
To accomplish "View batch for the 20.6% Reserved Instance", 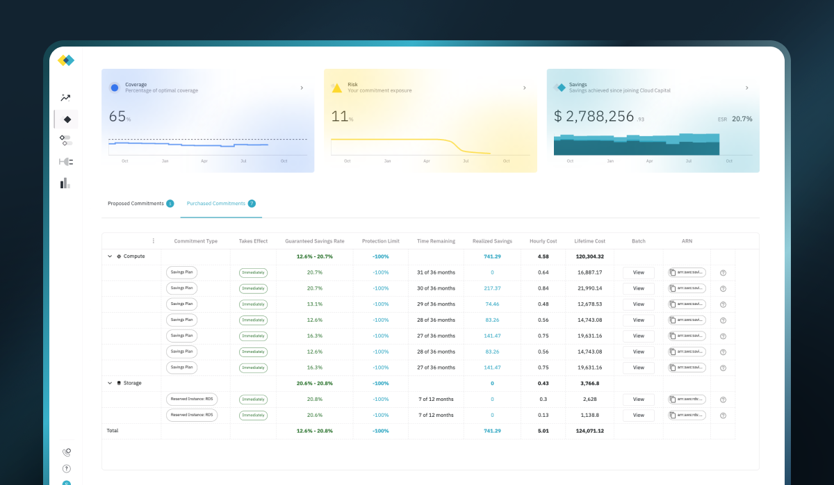I will (639, 416).
